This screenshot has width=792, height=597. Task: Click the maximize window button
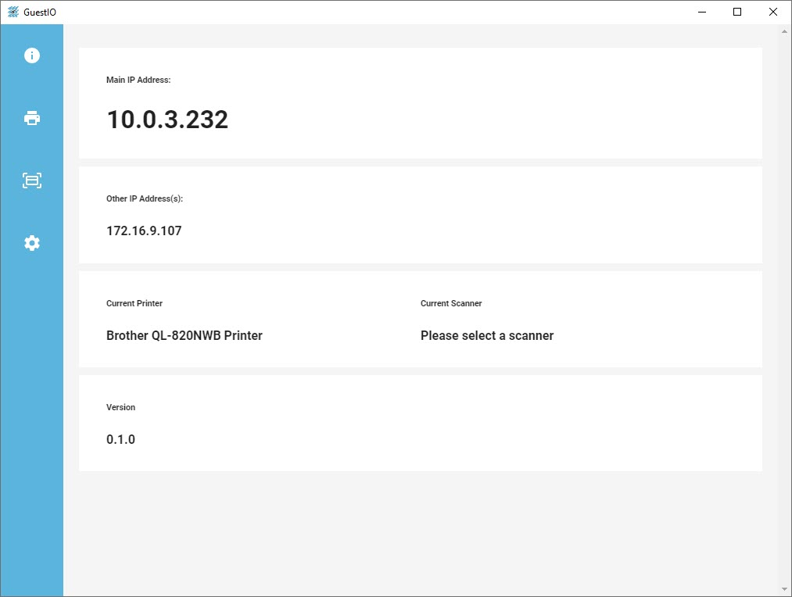[x=736, y=12]
